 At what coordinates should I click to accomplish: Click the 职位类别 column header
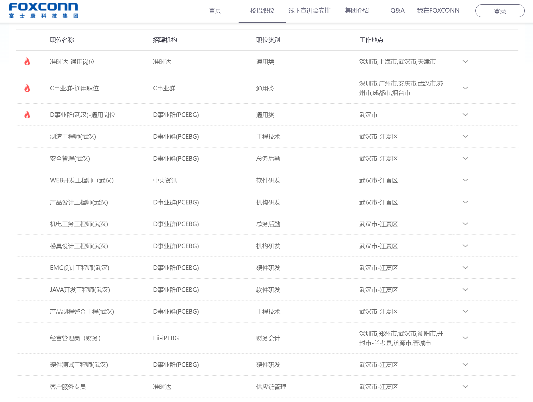tap(268, 40)
